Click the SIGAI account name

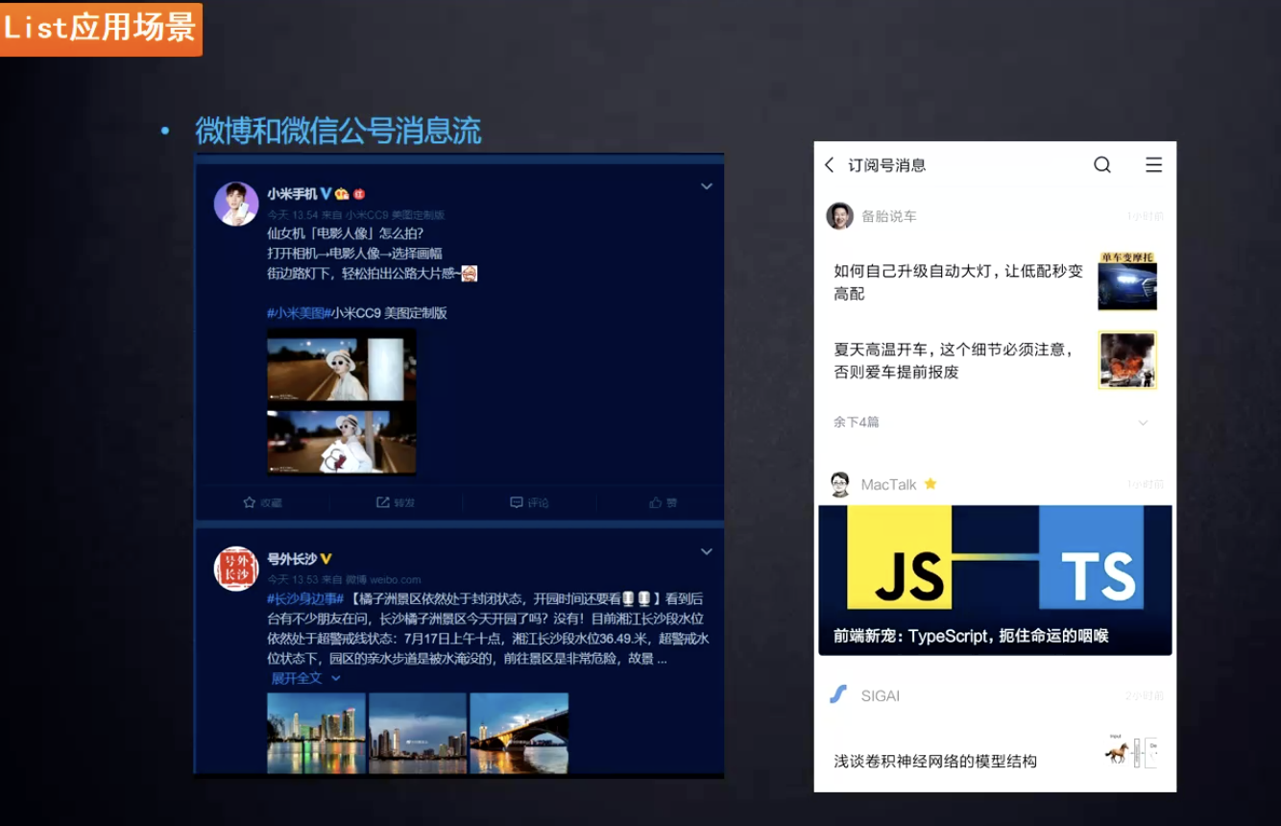click(880, 695)
